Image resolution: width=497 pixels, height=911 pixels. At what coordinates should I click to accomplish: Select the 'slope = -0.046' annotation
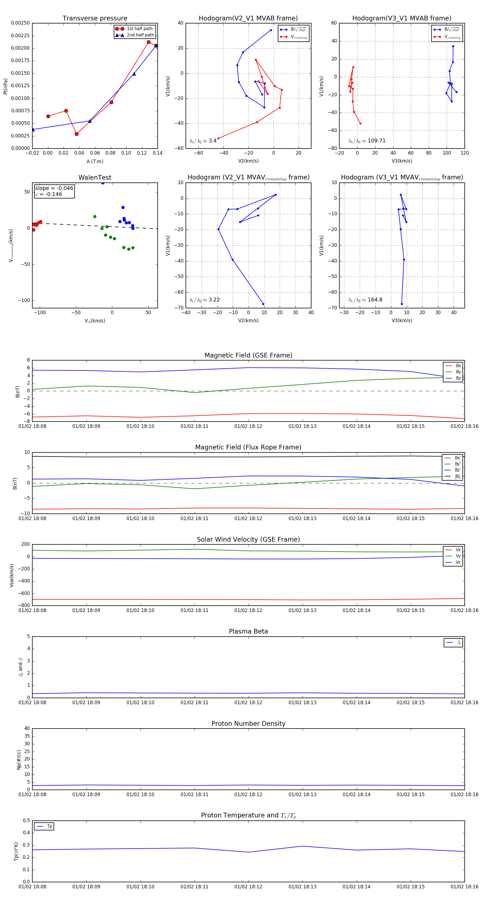[x=54, y=188]
